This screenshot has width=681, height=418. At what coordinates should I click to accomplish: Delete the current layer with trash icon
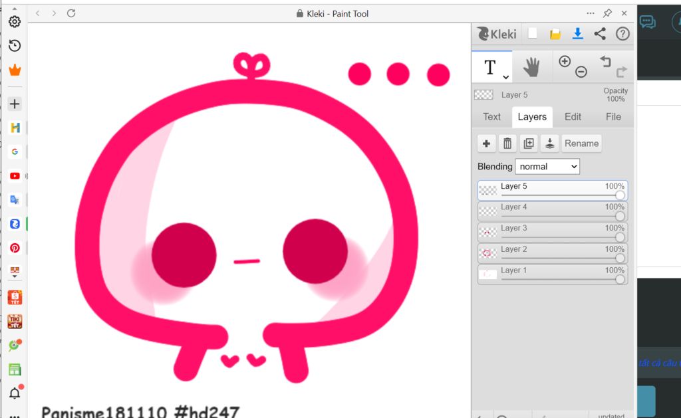point(507,144)
